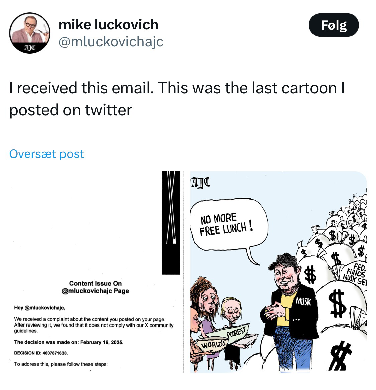
Task: Open the email screenshot image attachment
Action: [95, 272]
